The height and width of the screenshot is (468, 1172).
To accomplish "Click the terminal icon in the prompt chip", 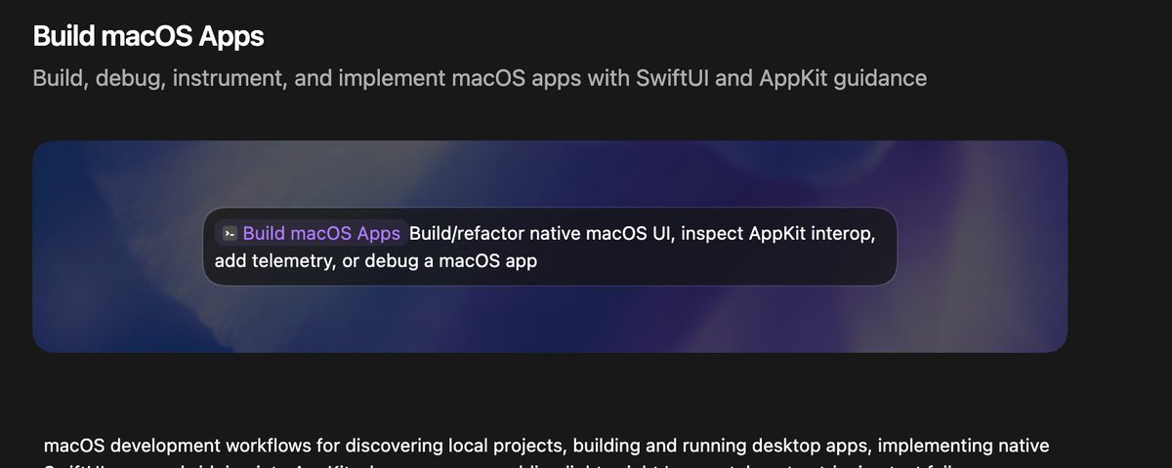I will (x=230, y=234).
